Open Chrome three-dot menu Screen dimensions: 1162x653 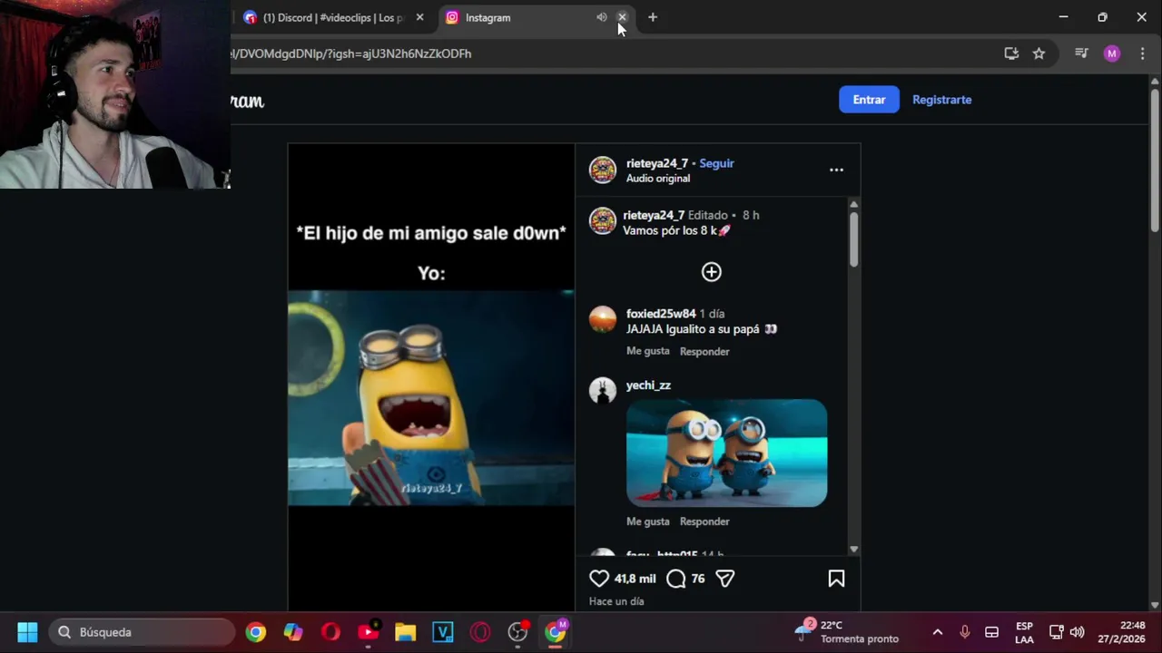[x=1142, y=54]
